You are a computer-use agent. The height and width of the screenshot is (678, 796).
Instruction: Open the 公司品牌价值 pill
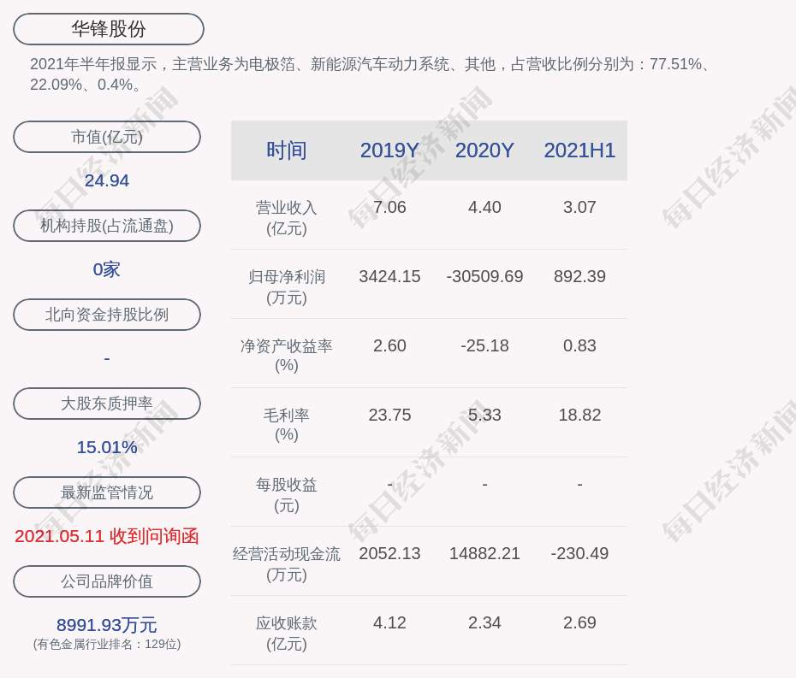107,581
